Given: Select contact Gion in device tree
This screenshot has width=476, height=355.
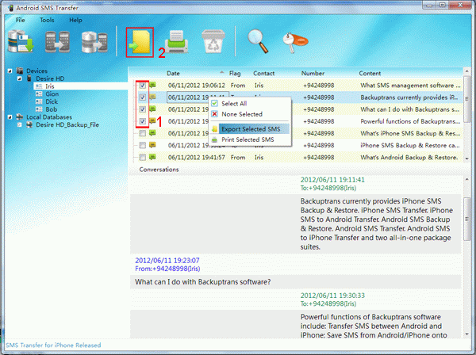Looking at the screenshot, I should [52, 94].
